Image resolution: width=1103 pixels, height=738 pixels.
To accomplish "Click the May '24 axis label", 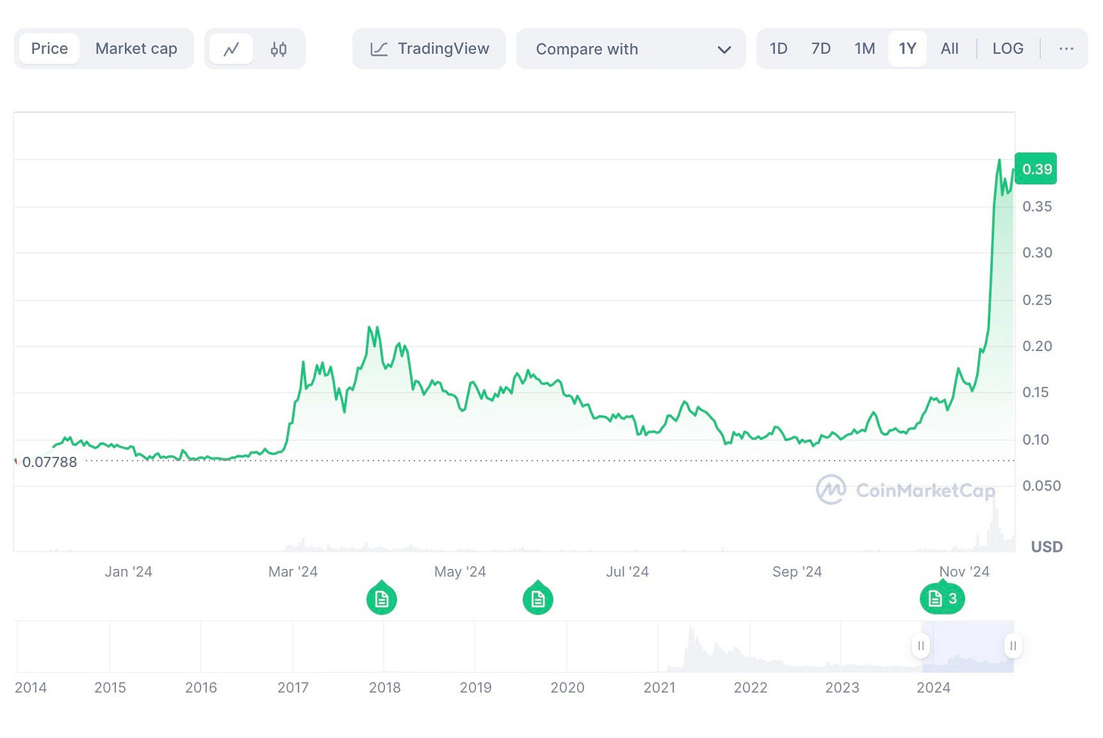I will pyautogui.click(x=460, y=572).
